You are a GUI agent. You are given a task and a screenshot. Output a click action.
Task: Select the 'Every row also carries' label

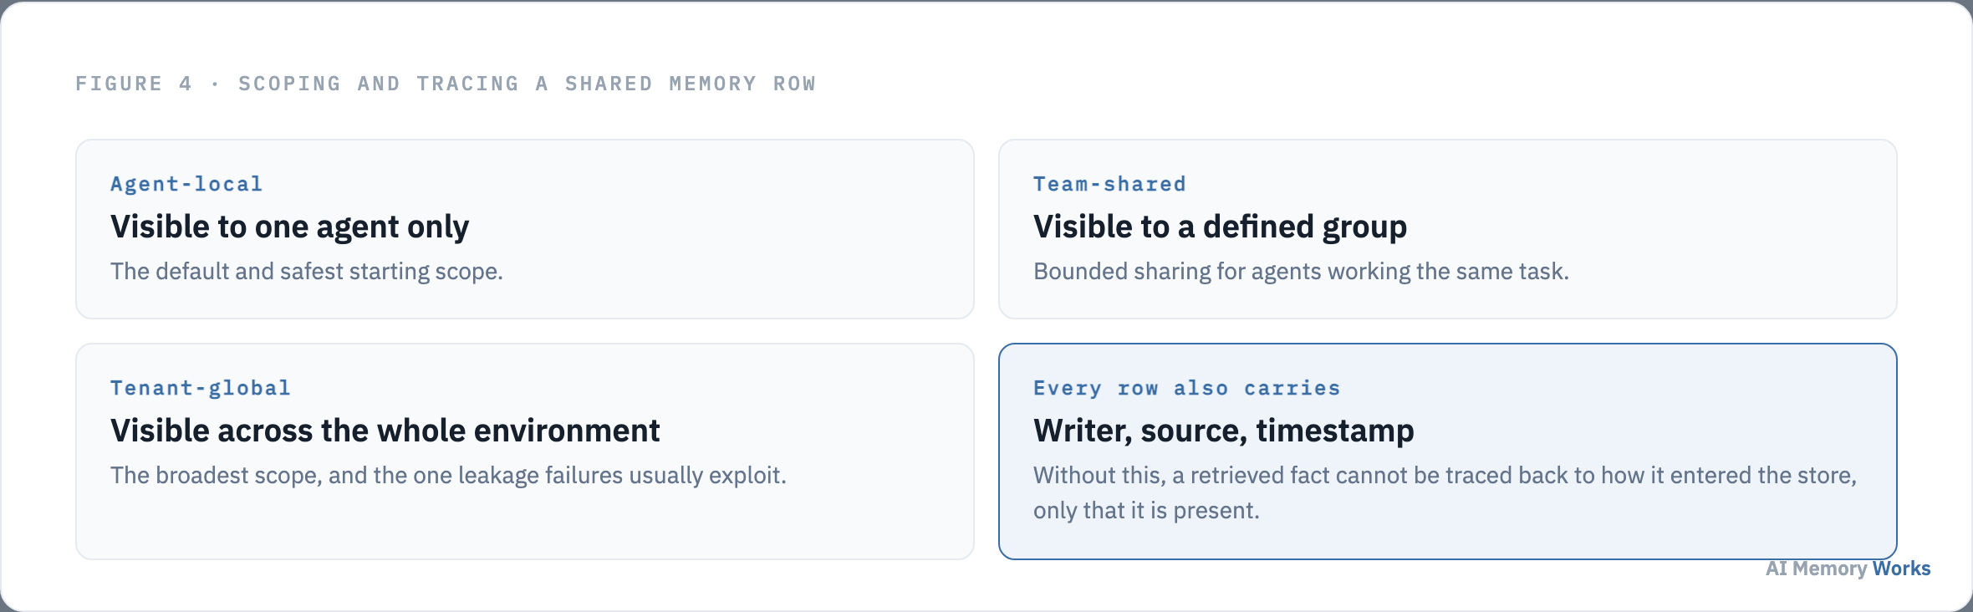tap(1187, 388)
